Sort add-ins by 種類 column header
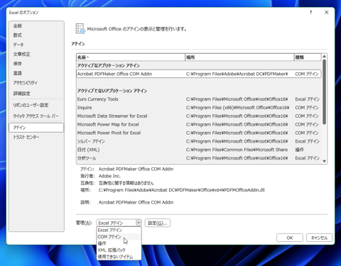 click(308, 57)
